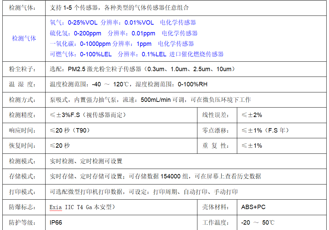This screenshot has height=230, width=329.
Task: Click the '重 复 性:' label cell
Action: (x=217, y=146)
